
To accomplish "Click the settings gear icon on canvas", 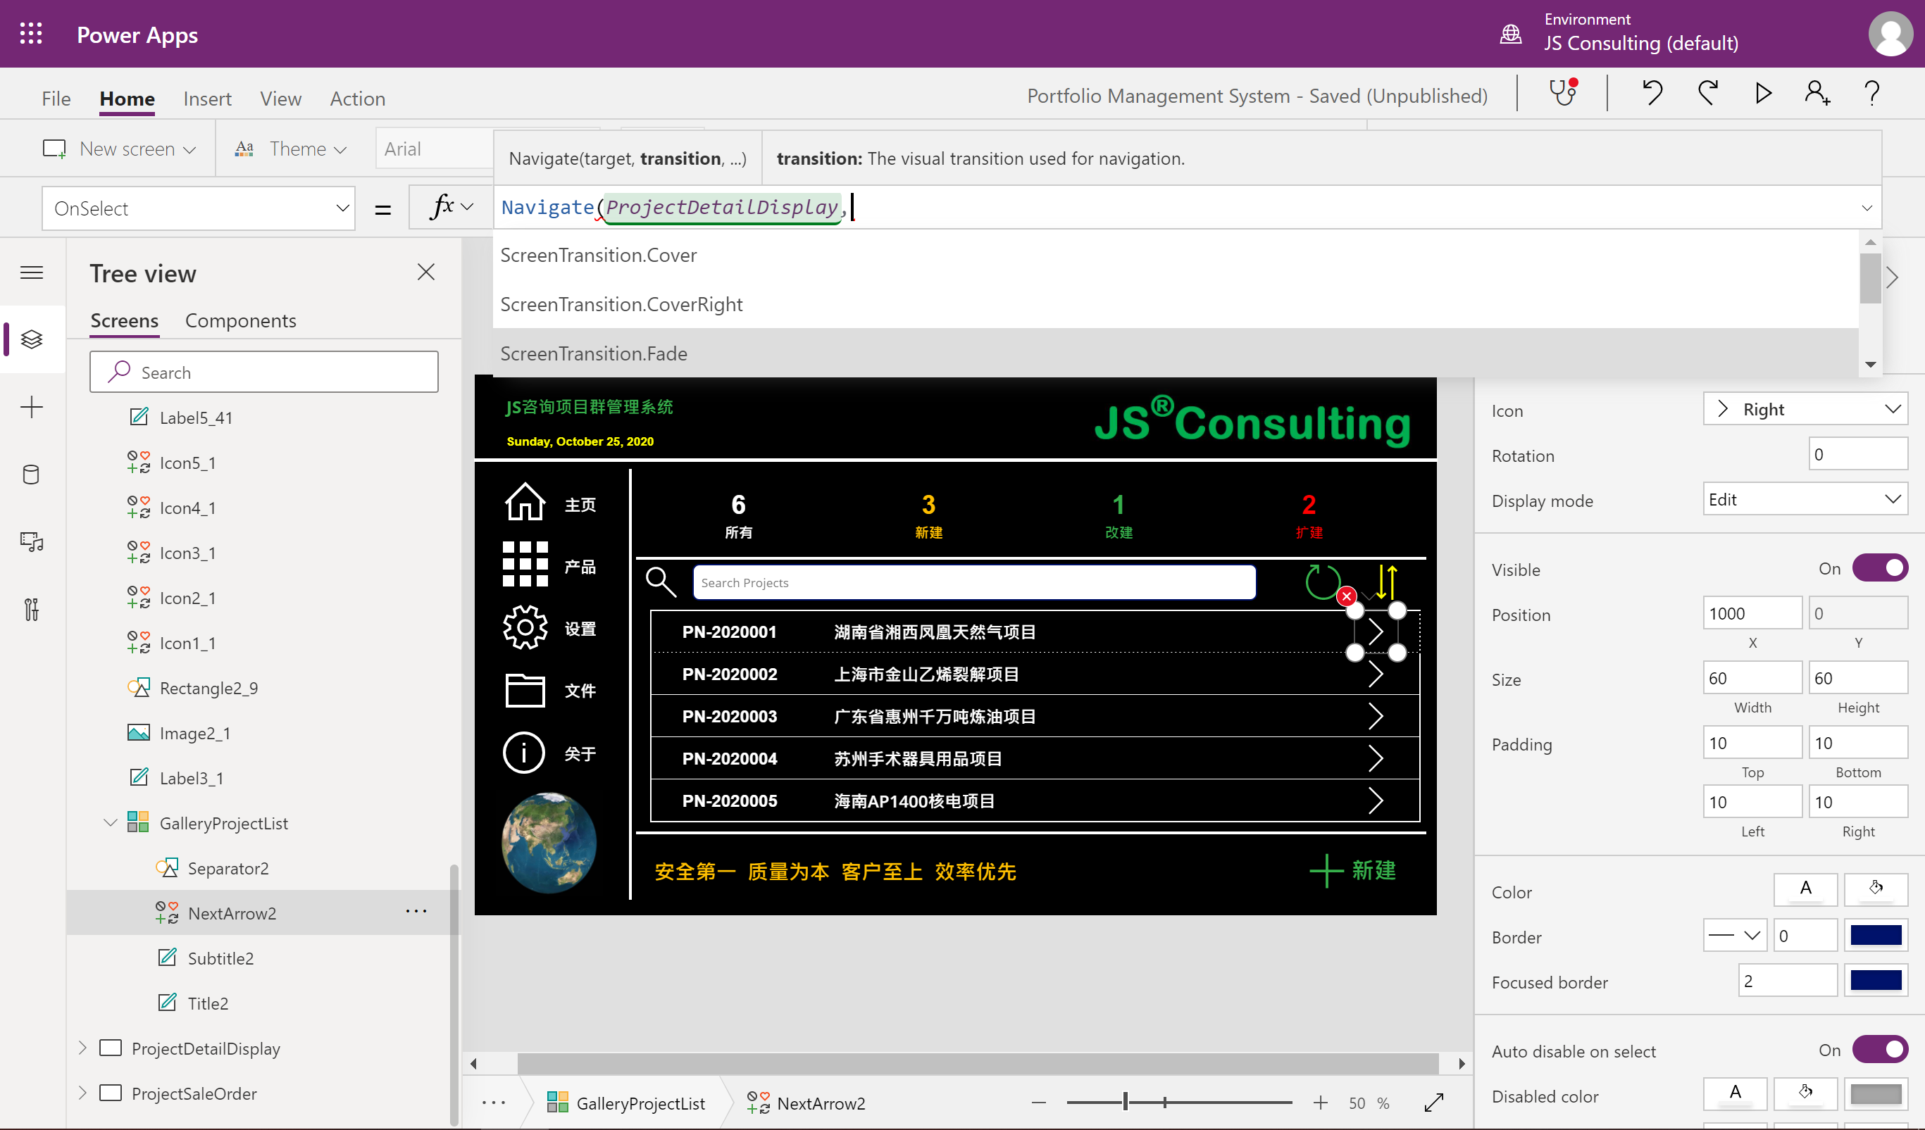I will pyautogui.click(x=525, y=627).
